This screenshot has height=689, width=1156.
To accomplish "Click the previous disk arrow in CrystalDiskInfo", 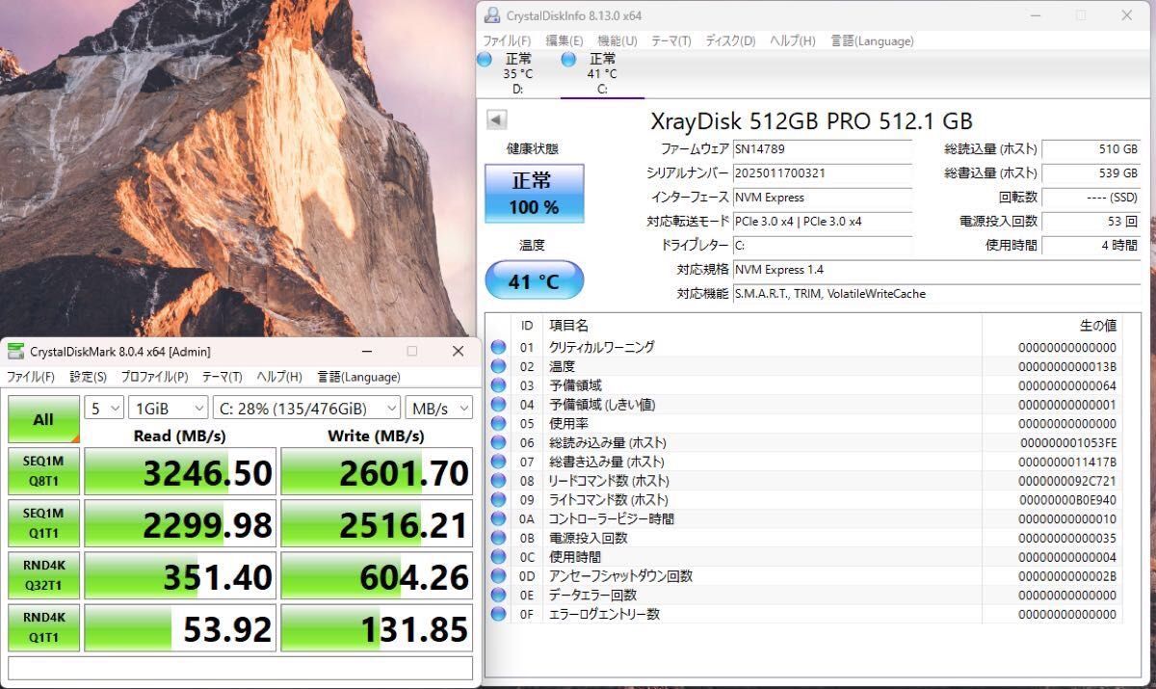I will (496, 120).
